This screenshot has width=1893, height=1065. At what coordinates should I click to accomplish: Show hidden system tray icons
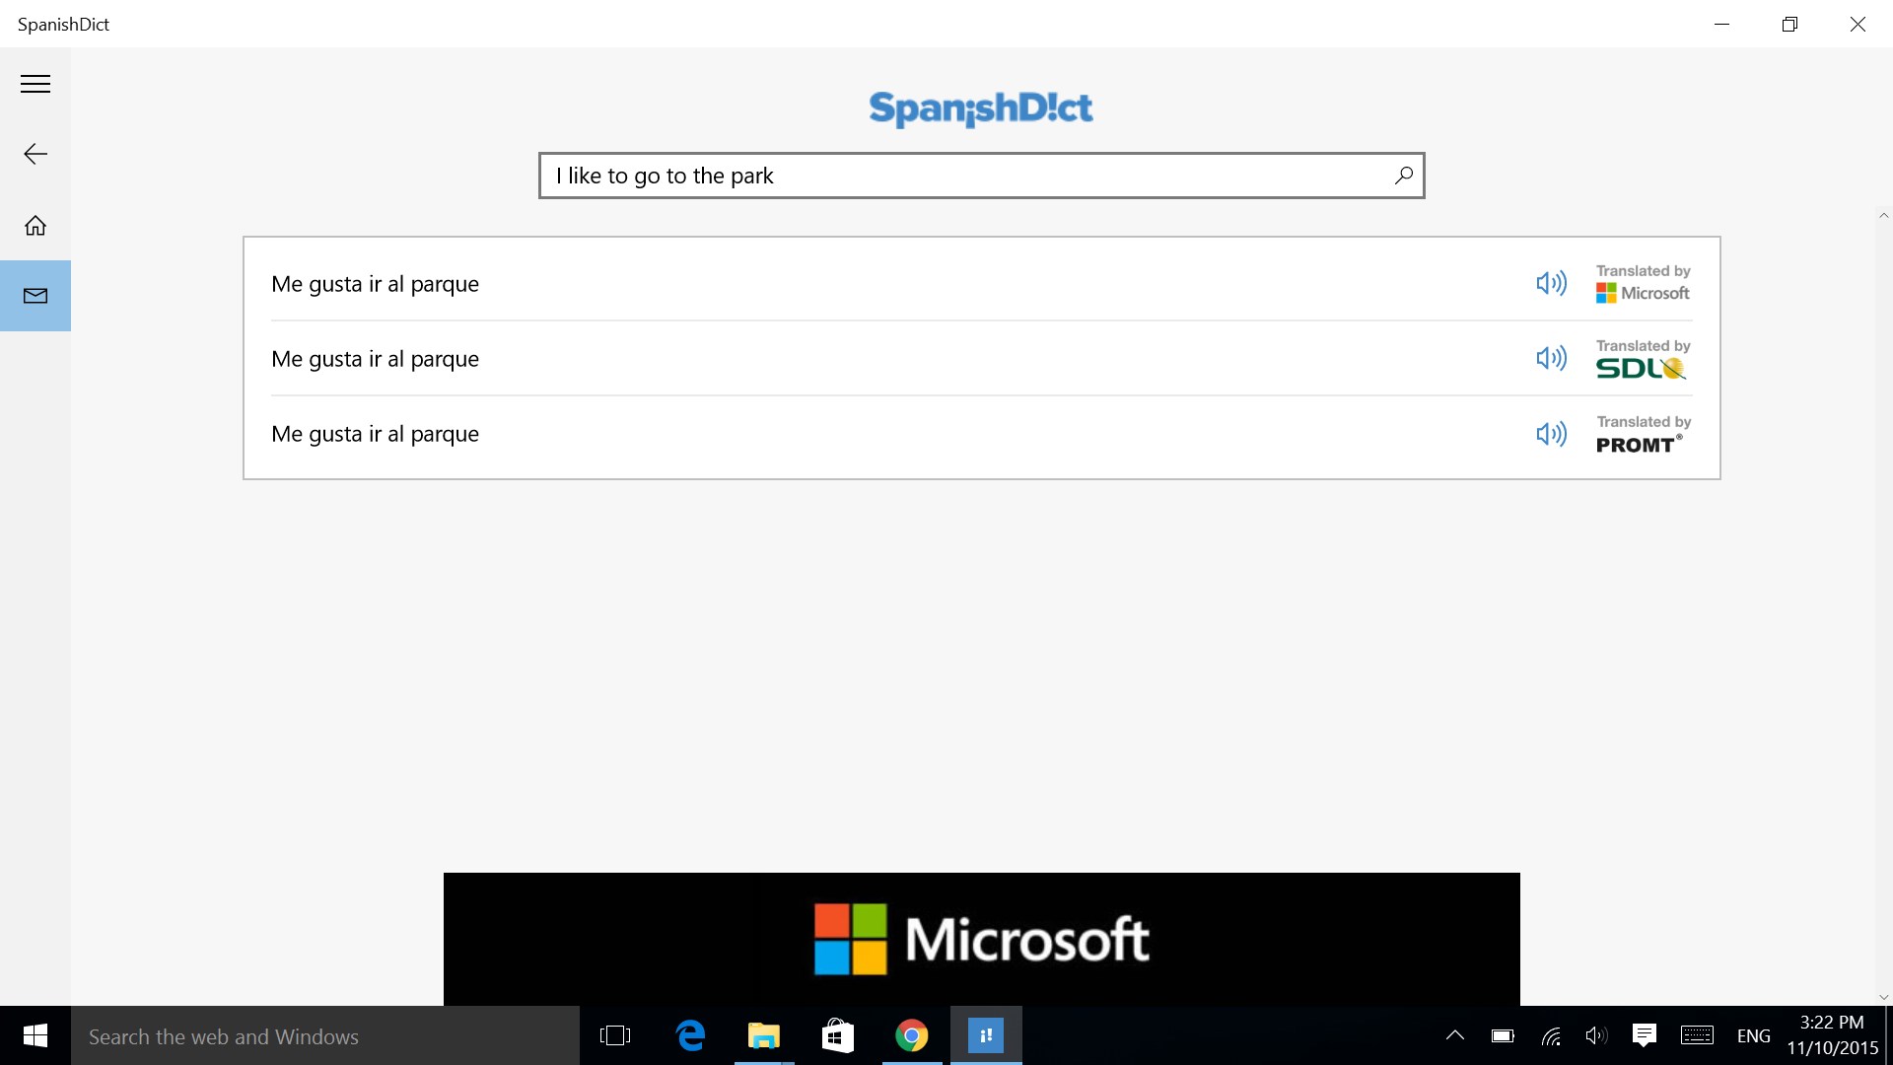pos(1454,1035)
